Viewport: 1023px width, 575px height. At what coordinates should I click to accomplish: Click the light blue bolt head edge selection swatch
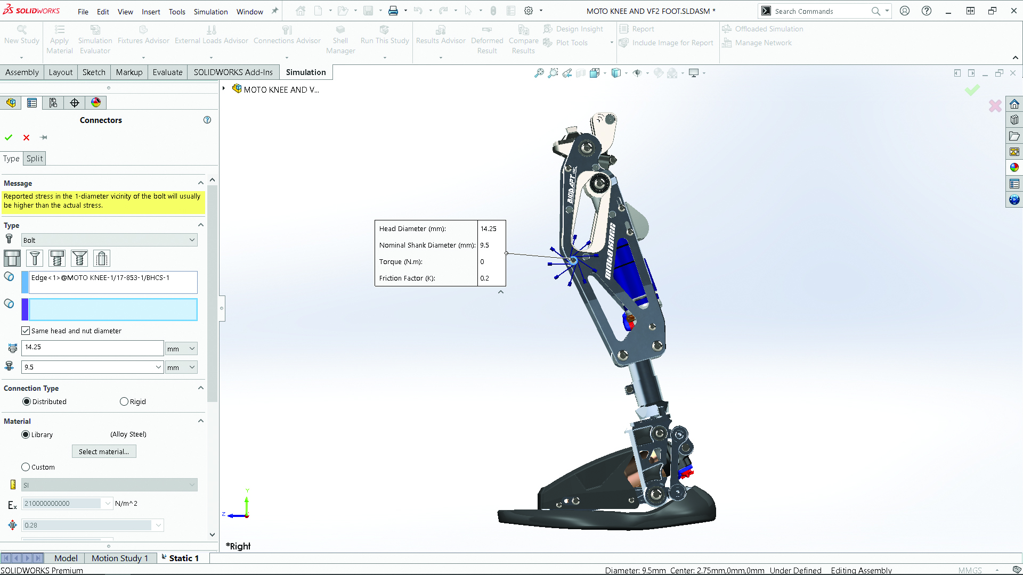tap(25, 282)
